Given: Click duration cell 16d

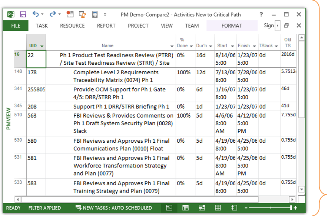Looking at the screenshot, I should click(x=205, y=59).
